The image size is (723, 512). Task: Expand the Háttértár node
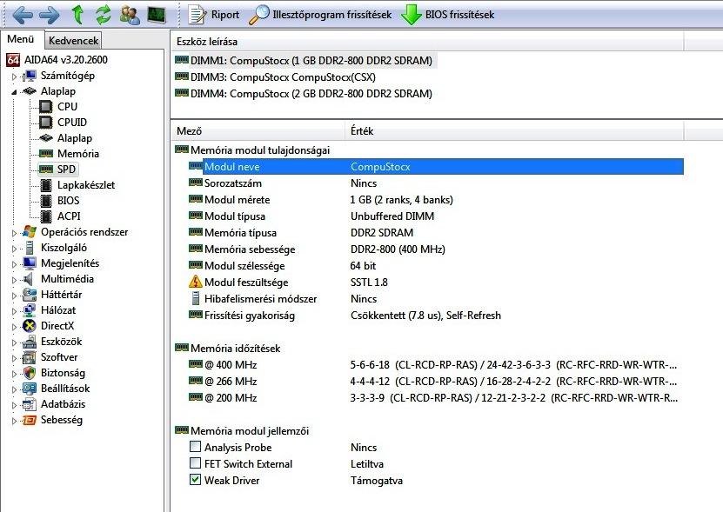click(14, 296)
